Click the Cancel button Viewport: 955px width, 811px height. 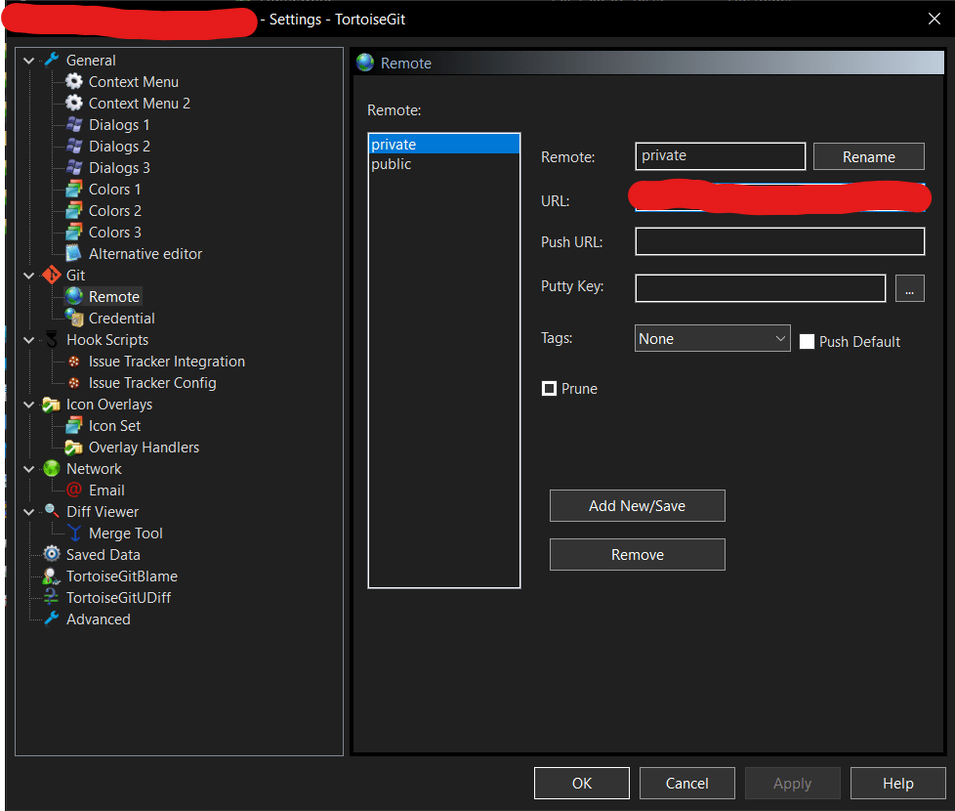coord(687,783)
